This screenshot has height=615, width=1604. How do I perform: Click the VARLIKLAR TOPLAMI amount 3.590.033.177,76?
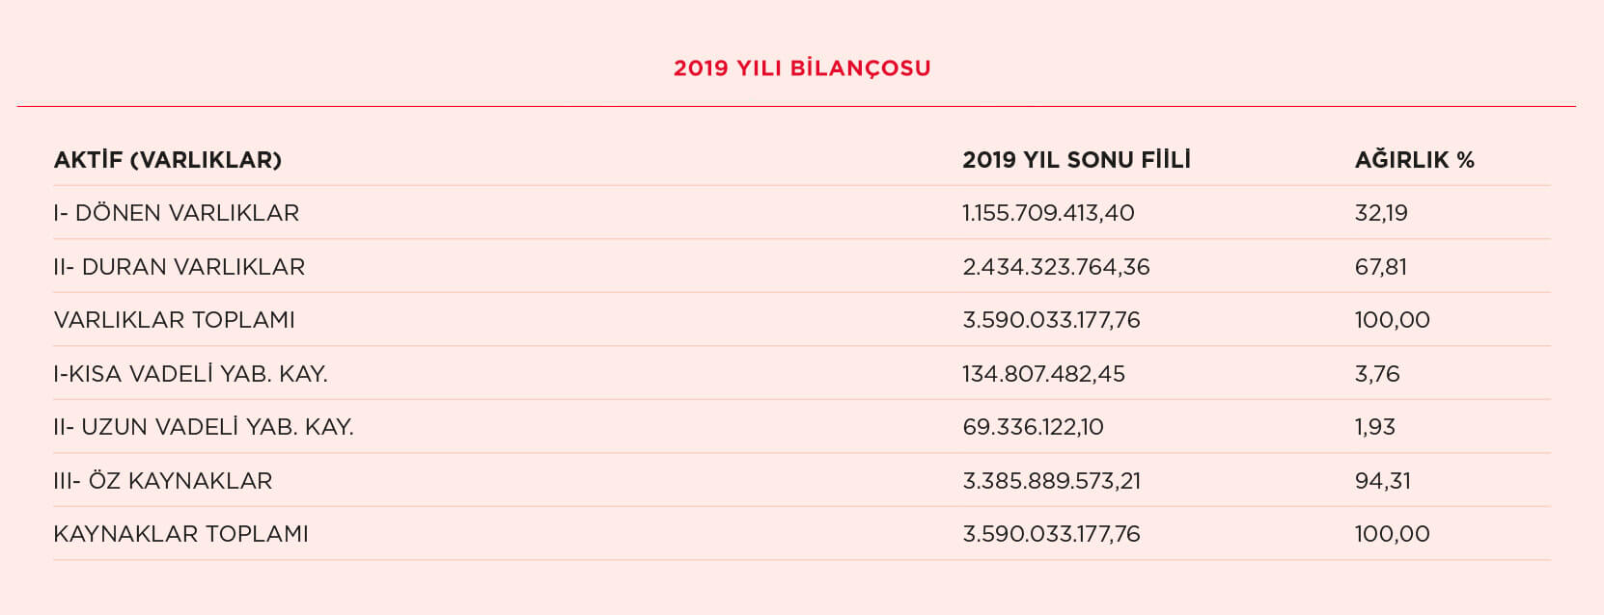click(x=1051, y=320)
